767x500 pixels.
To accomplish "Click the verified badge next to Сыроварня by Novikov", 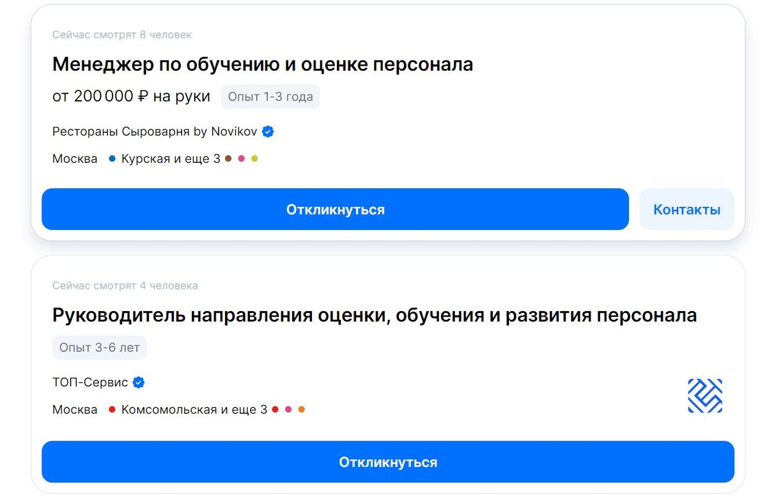I will pyautogui.click(x=267, y=132).
